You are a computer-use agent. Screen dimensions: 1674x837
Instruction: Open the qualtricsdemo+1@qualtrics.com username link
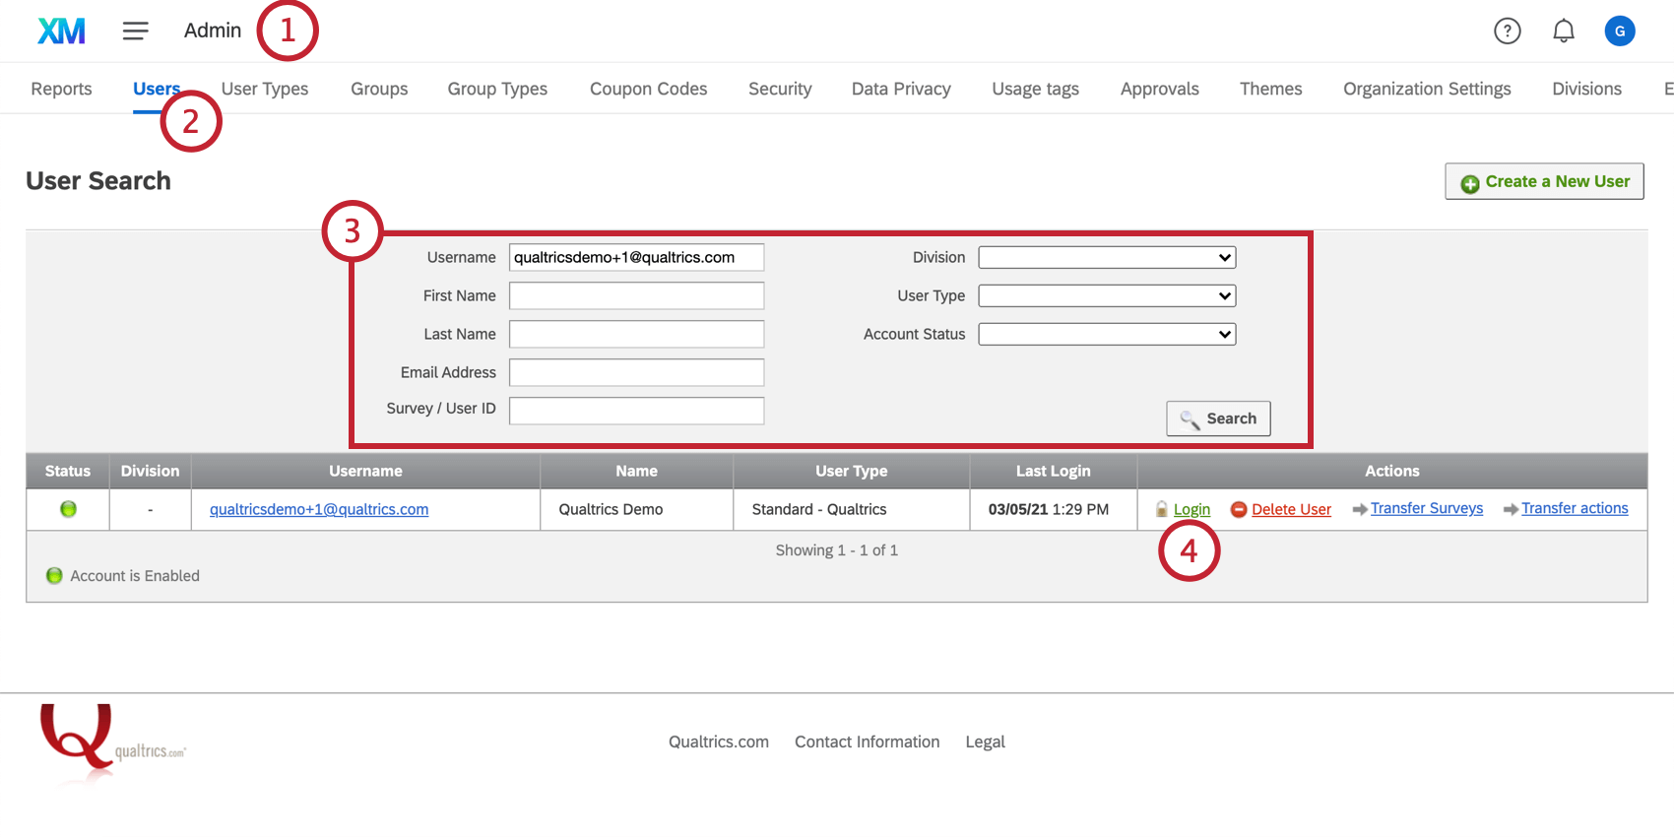click(318, 509)
